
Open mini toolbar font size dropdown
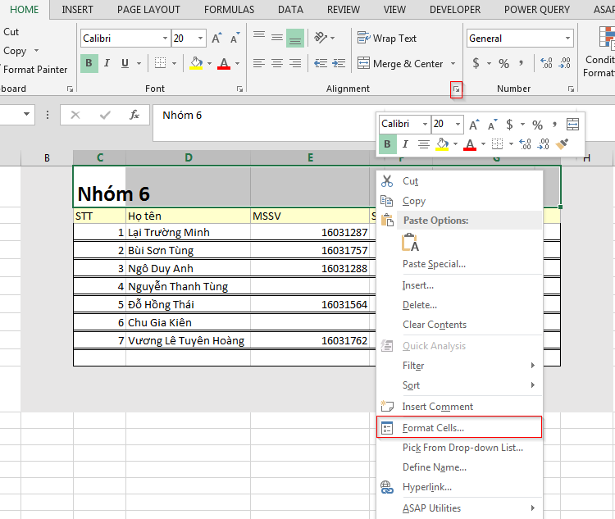point(458,125)
